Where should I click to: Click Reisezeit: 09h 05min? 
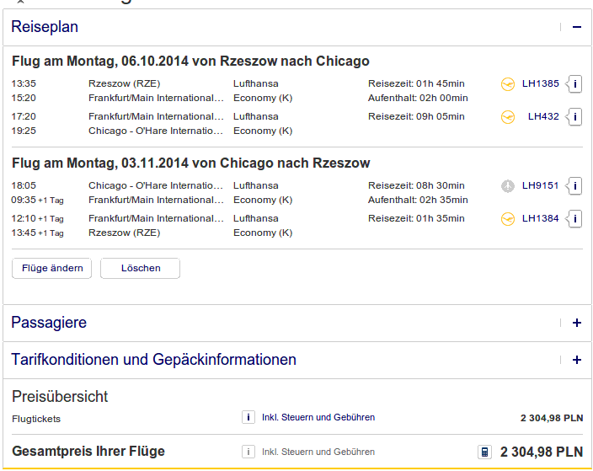416,116
